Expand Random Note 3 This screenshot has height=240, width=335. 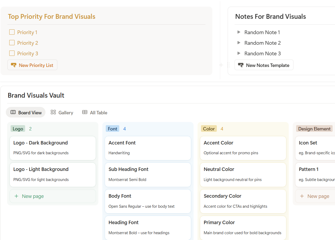tap(239, 53)
